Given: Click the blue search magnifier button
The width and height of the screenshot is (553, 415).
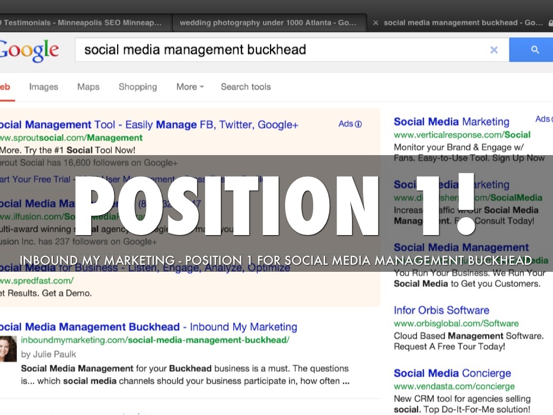Looking at the screenshot, I should 535,50.
